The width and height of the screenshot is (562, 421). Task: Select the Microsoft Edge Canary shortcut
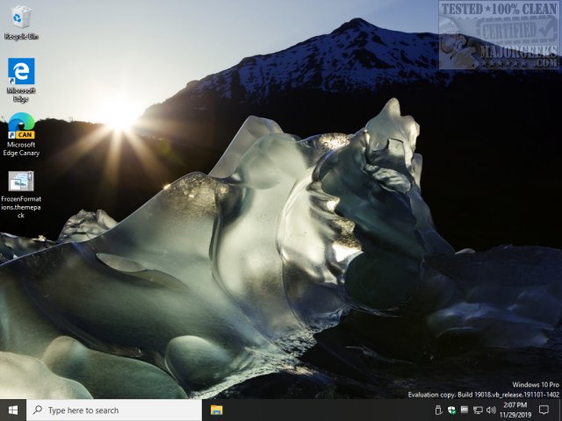coord(21,134)
